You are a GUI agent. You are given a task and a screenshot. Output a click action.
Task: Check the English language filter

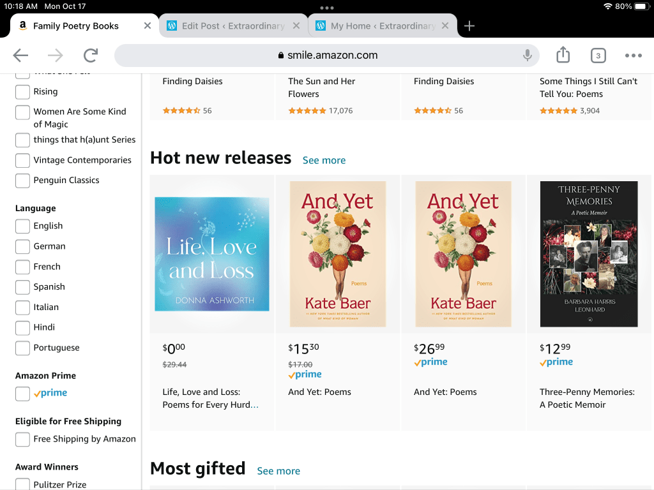(22, 226)
